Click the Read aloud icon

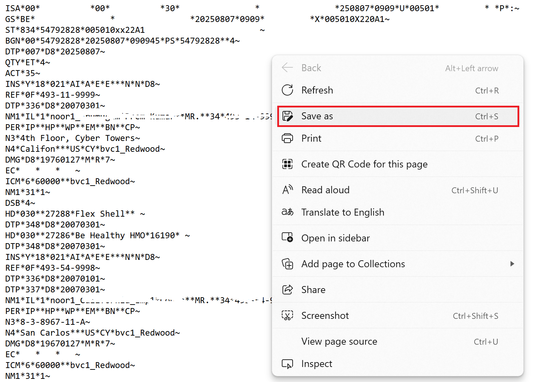(x=287, y=189)
